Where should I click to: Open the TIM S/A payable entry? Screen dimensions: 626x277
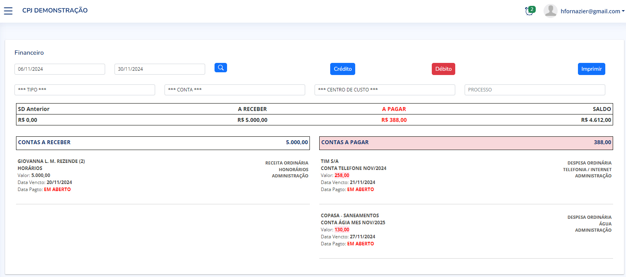(330, 161)
